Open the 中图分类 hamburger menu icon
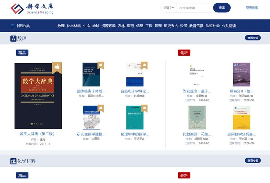 12,26
